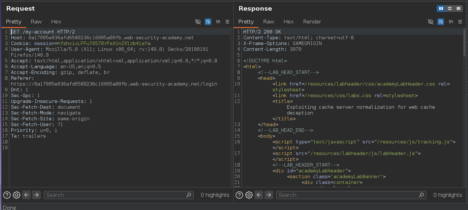Image resolution: width=468 pixels, height=210 pixels.
Task: Click the Host header line
Action: [102, 38]
